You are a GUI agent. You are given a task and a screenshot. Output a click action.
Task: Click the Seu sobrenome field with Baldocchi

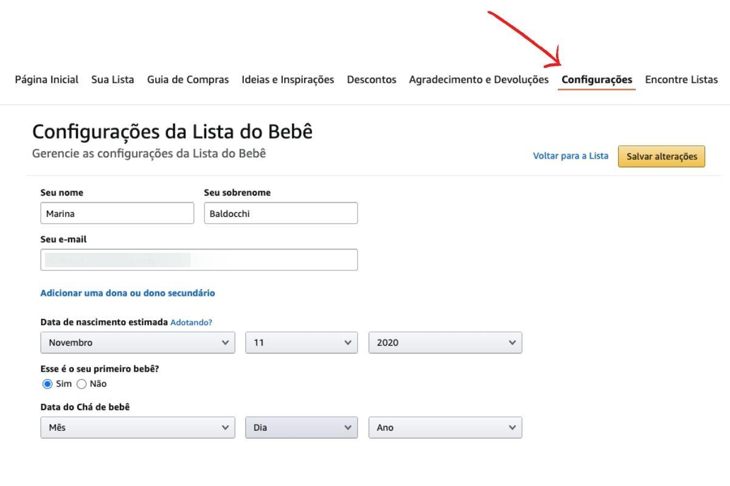pyautogui.click(x=280, y=213)
